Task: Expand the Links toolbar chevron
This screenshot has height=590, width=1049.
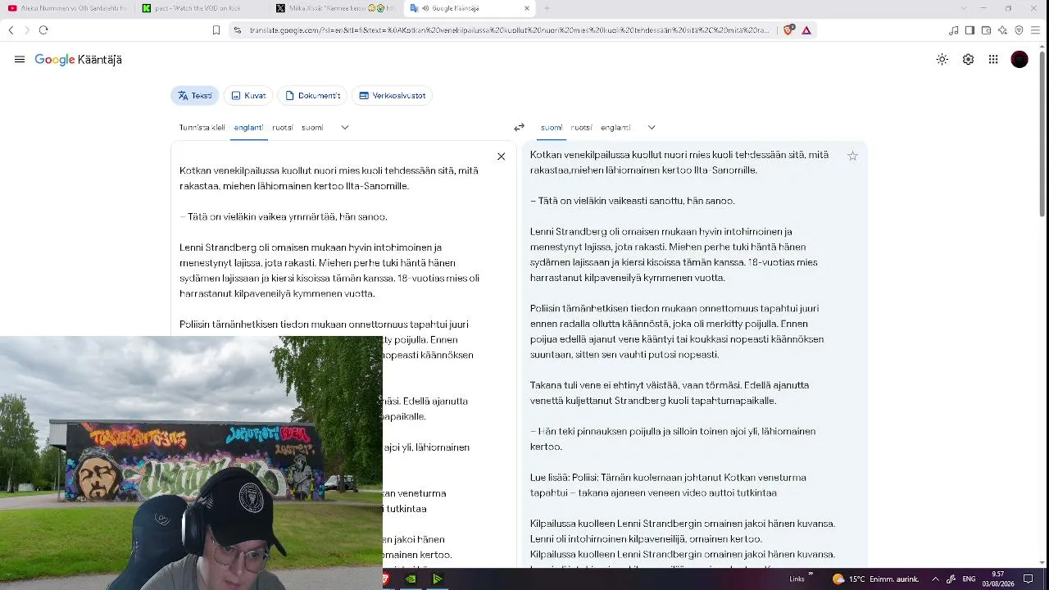Action: pyautogui.click(x=811, y=574)
